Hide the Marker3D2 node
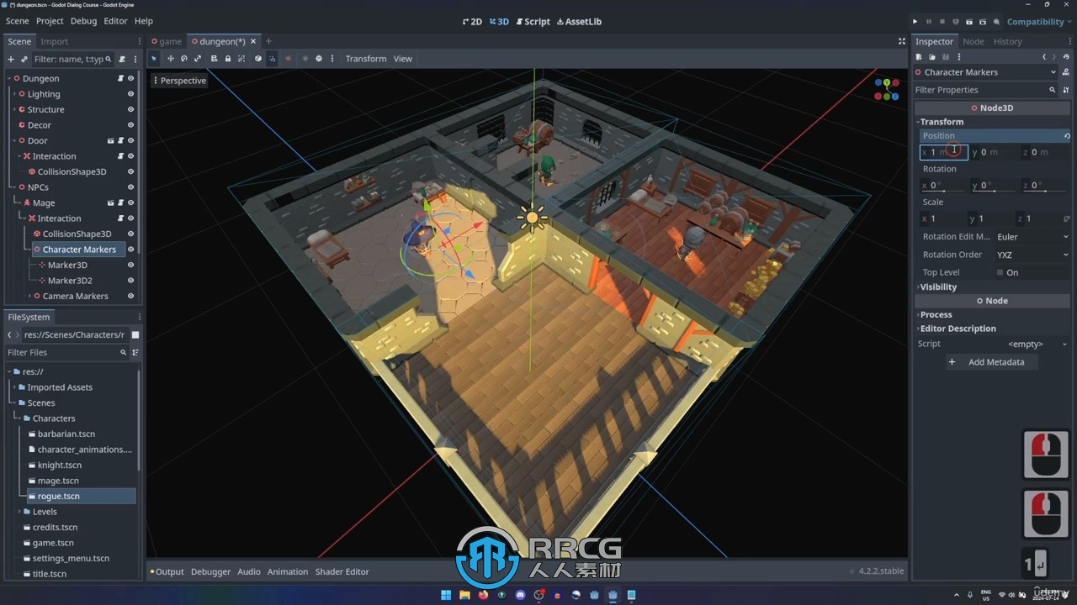This screenshot has height=605, width=1077. [130, 281]
